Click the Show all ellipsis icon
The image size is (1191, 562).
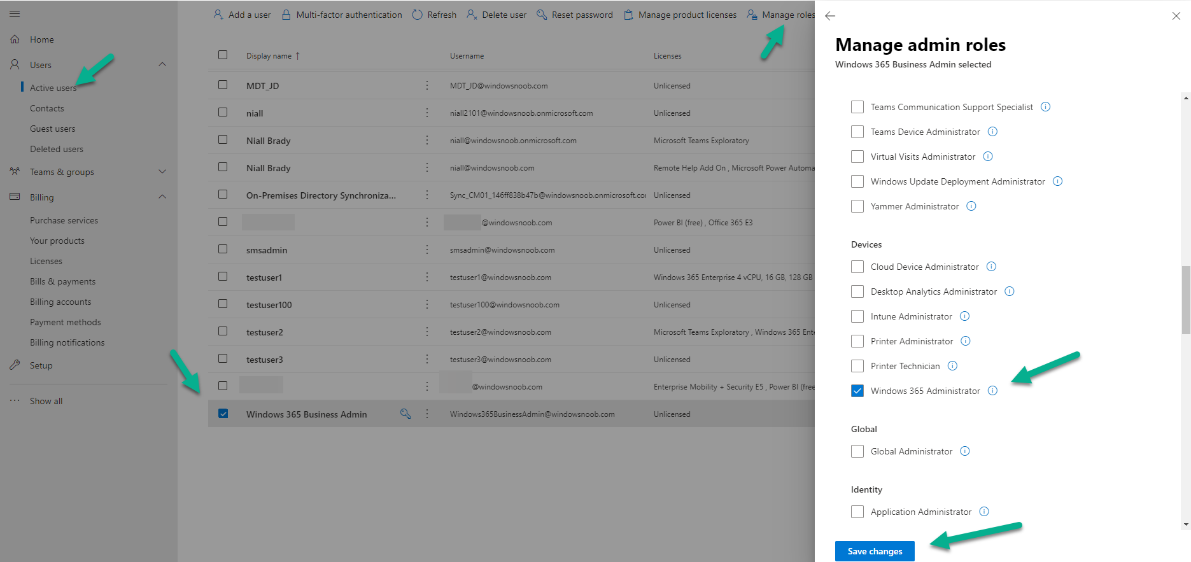pyautogui.click(x=15, y=400)
